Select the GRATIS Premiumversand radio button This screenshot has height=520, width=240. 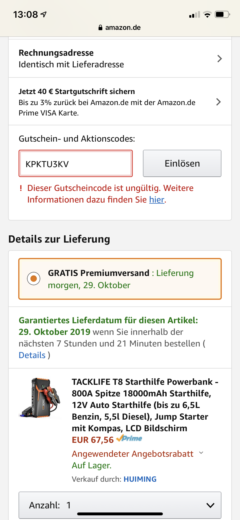34,279
